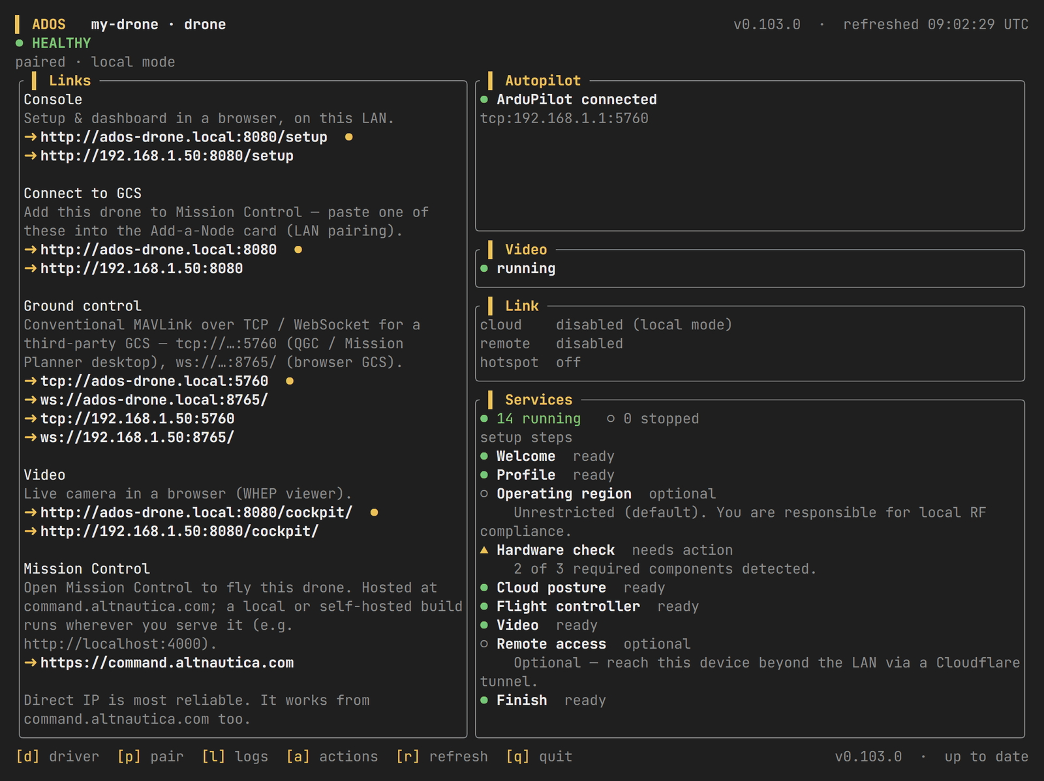Viewport: 1044px width, 781px height.
Task: Click the Hardware check step label
Action: point(556,550)
